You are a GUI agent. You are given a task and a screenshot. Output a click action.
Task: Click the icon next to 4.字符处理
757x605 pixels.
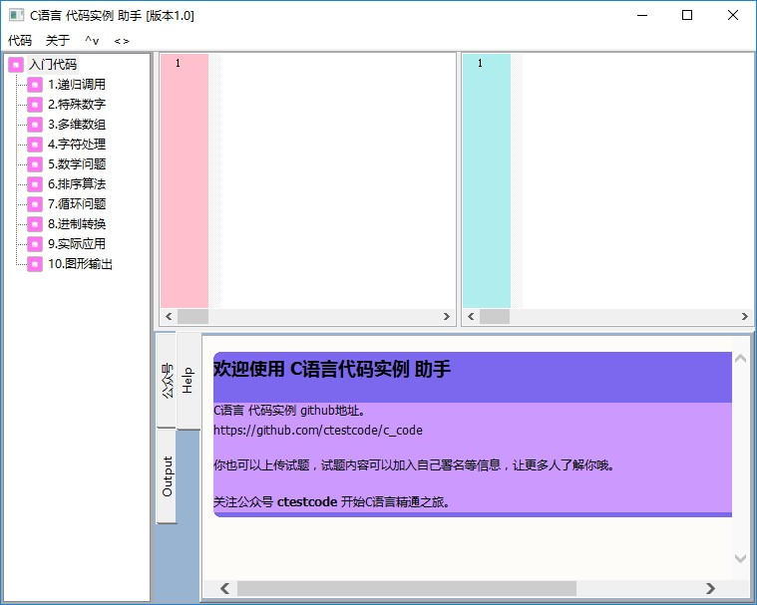(35, 145)
